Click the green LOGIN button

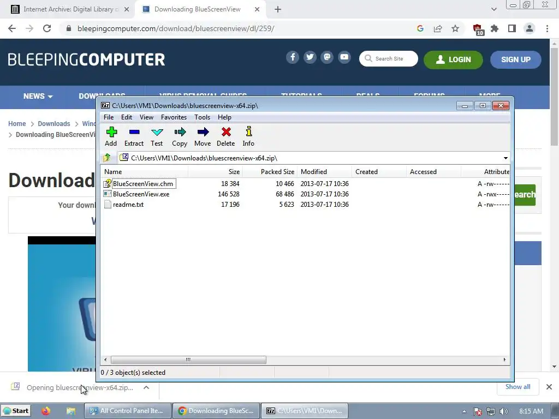(x=453, y=60)
